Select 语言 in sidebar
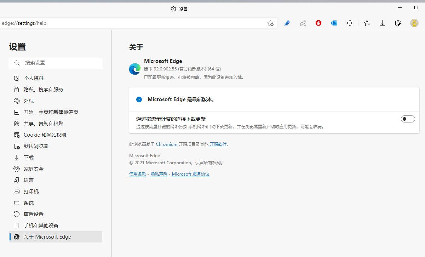 (x=56, y=180)
